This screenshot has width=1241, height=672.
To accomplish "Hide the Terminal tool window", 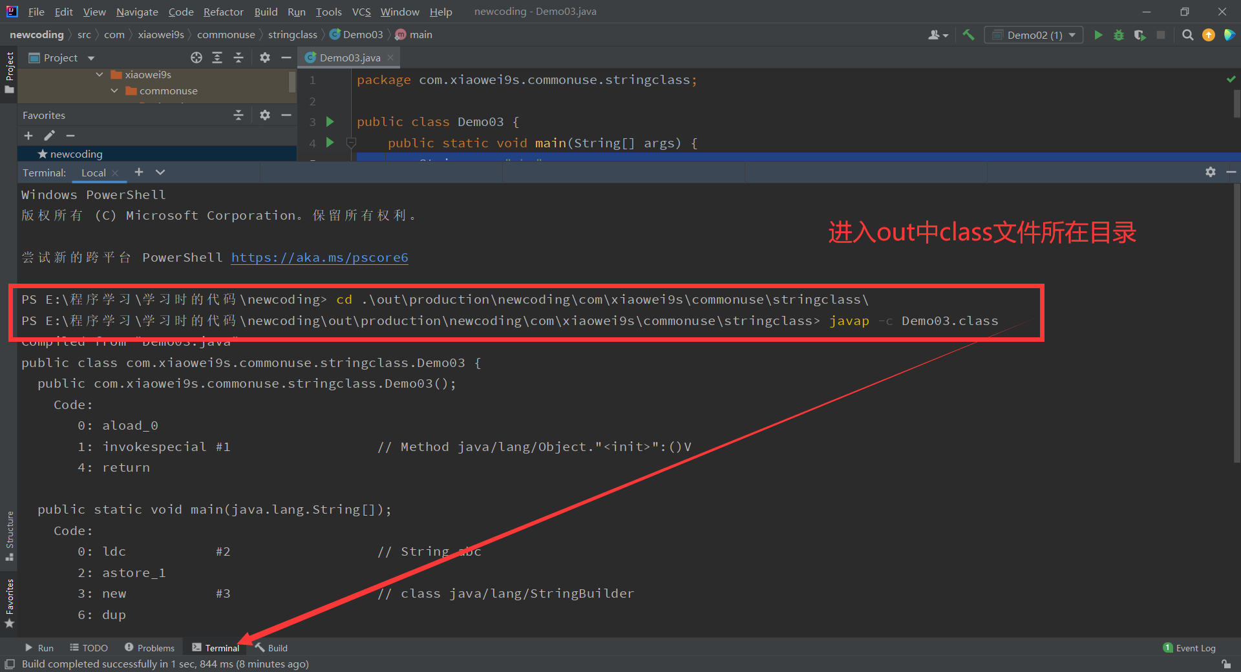I will 1231,172.
